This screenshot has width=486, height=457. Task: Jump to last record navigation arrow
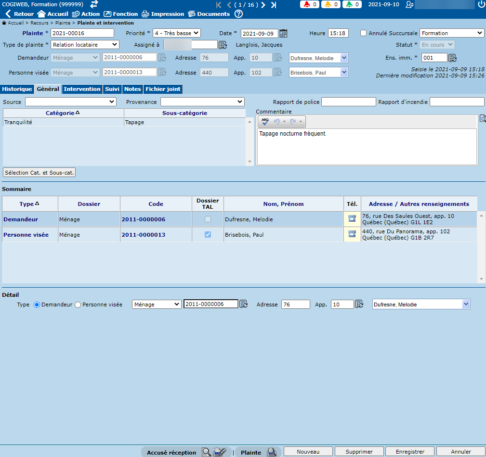(x=274, y=5)
